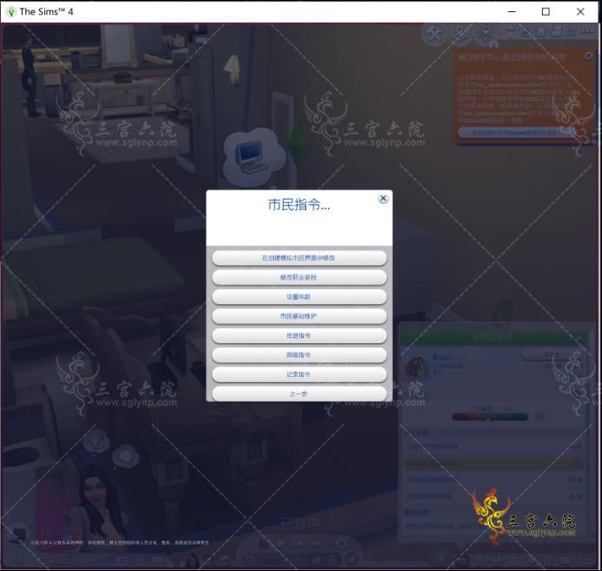Click the speech bubble icon above Sim portrait
This screenshot has width=602, height=571.
124,457
